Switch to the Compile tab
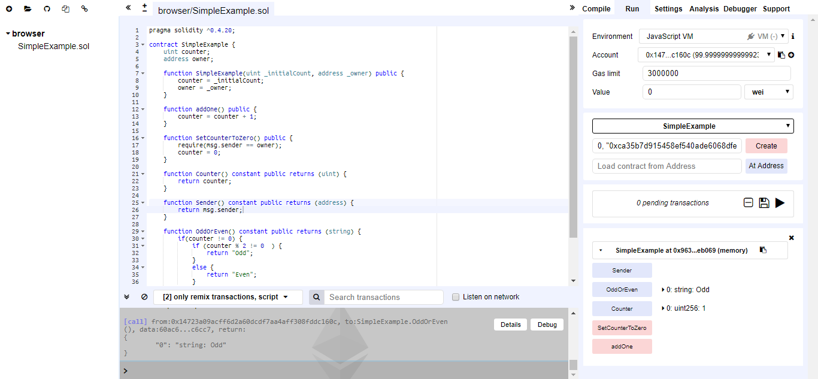Image resolution: width=818 pixels, height=379 pixels. (x=596, y=9)
